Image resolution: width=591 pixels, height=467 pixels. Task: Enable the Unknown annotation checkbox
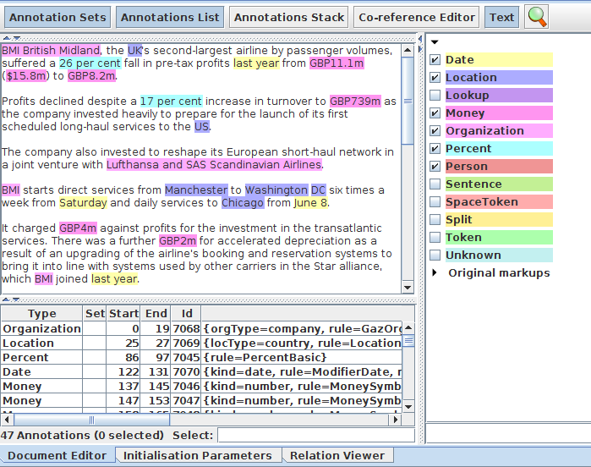coord(435,255)
